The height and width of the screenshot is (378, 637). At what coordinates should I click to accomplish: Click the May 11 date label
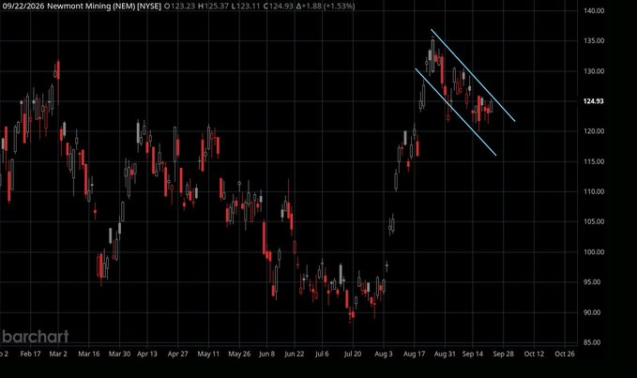pos(208,354)
